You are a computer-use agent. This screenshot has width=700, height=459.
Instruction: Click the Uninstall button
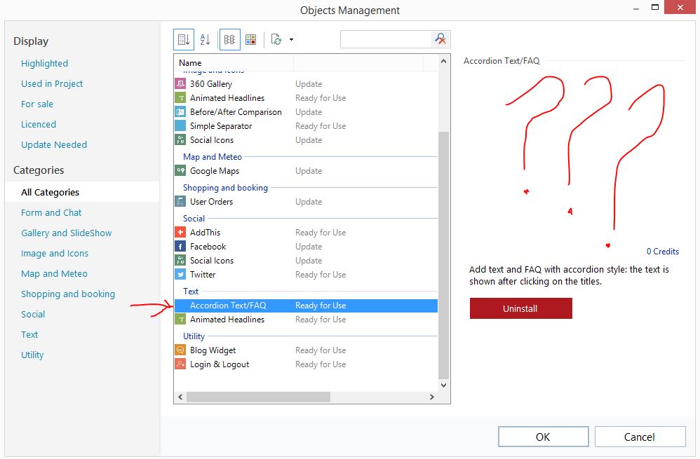pos(520,308)
